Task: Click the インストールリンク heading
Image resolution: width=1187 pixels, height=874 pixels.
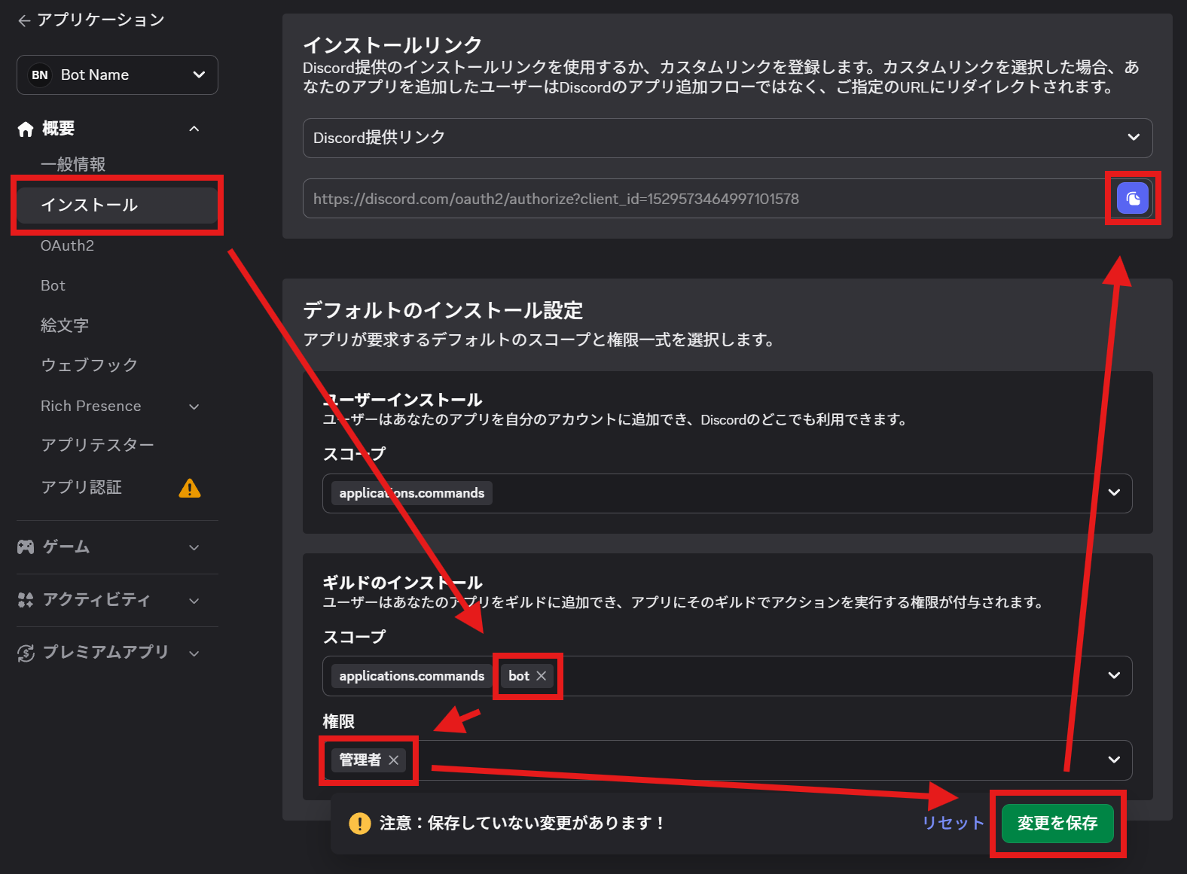Action: [392, 45]
